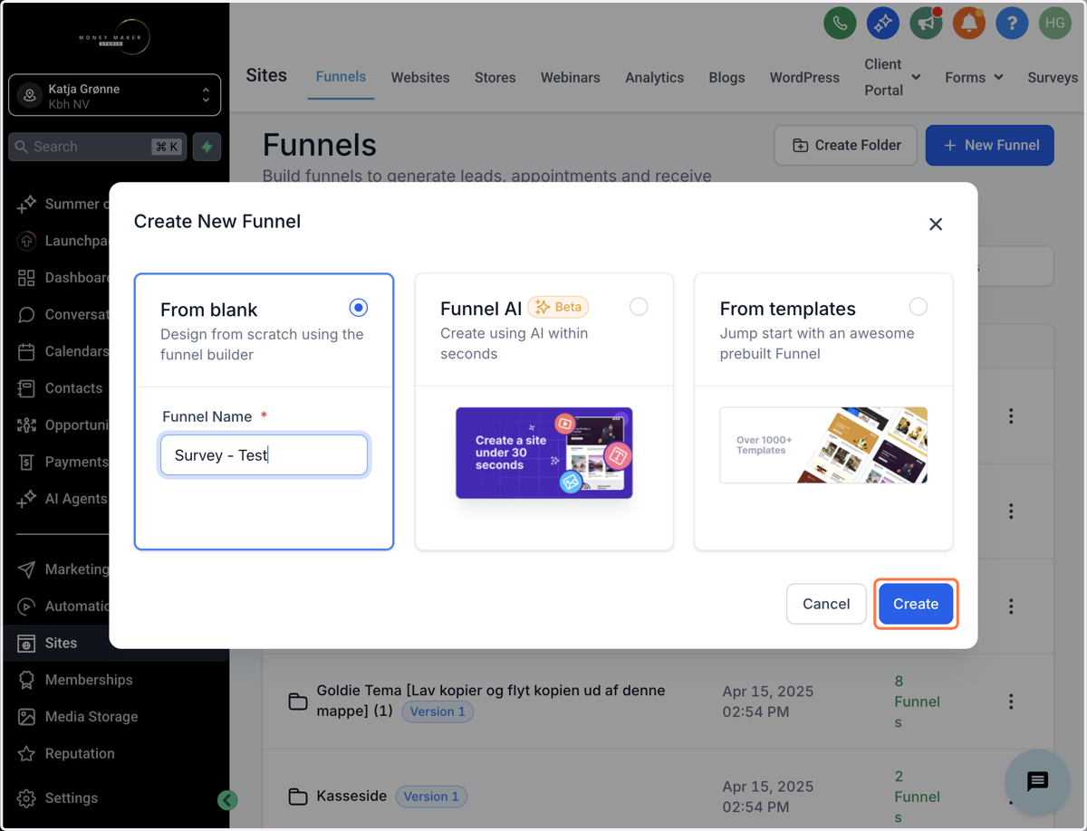1087x831 pixels.
Task: Click the sidebar Search box
Action: (x=97, y=147)
